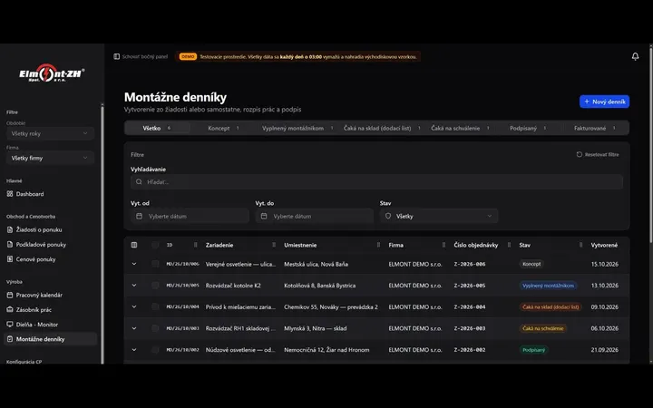
Task: Open the Všetky firmy company dropdown
Action: [x=50, y=158]
